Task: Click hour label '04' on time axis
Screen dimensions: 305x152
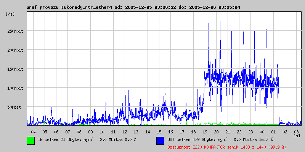Action: [33, 132]
